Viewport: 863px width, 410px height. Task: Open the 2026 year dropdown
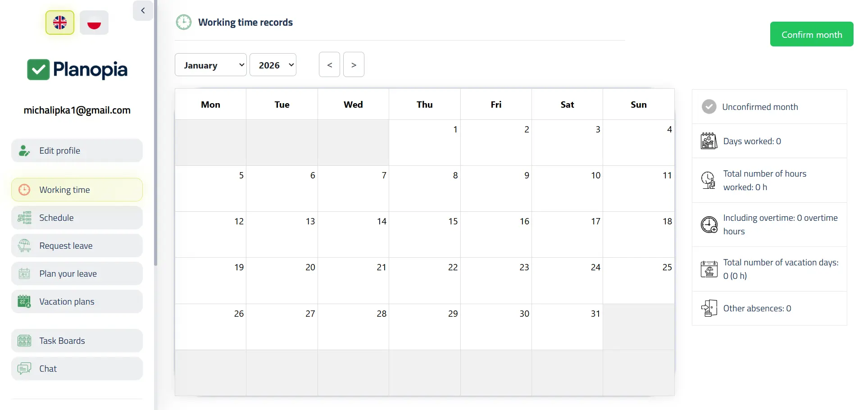[273, 65]
